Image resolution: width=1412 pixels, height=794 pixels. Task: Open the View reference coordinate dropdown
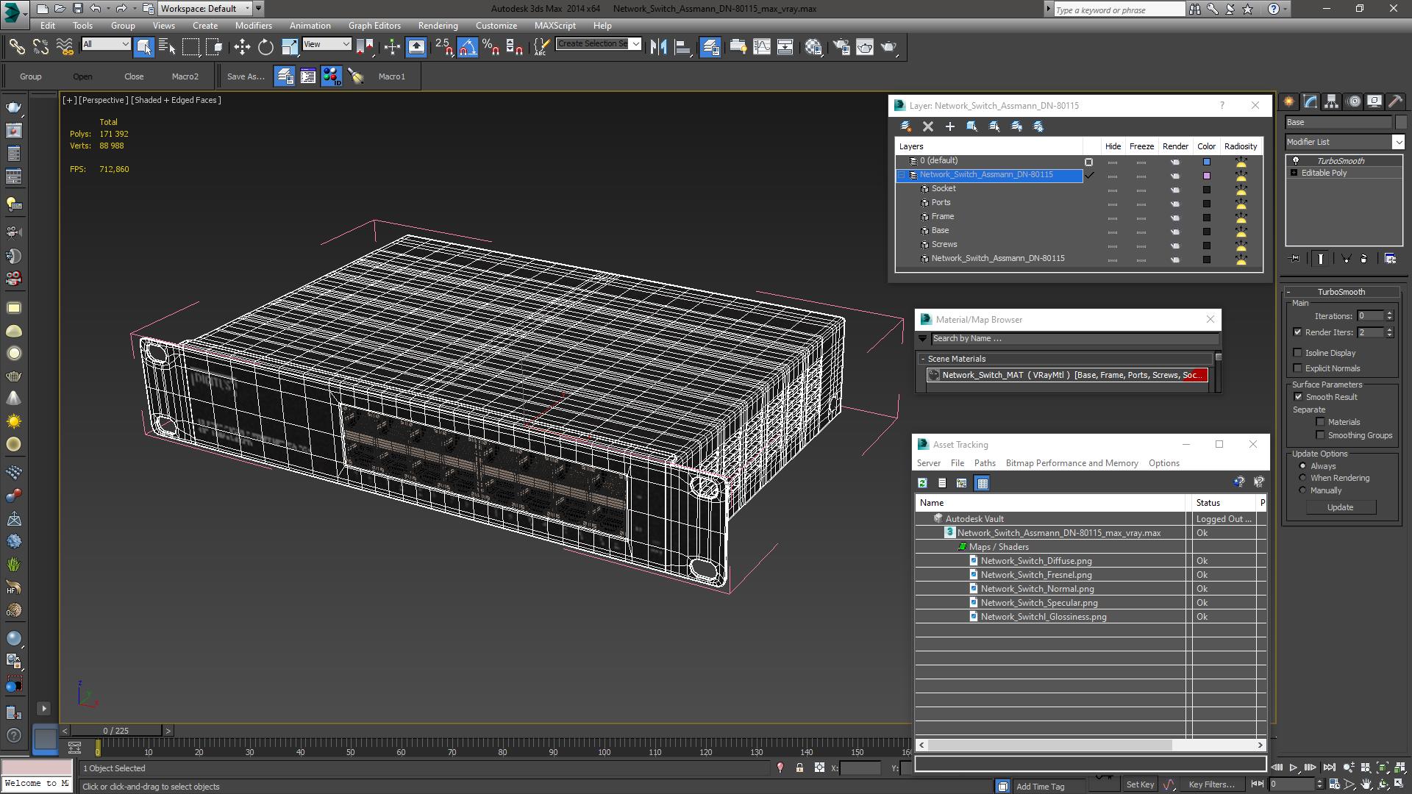(x=327, y=44)
